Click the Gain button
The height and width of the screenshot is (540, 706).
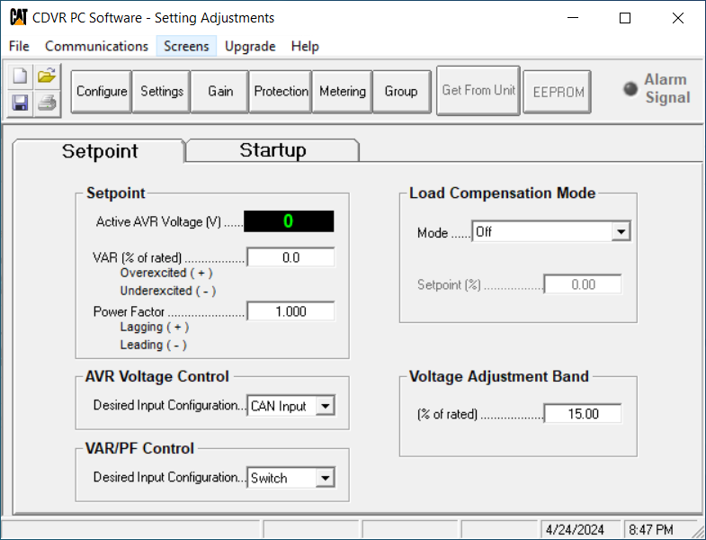pos(220,92)
